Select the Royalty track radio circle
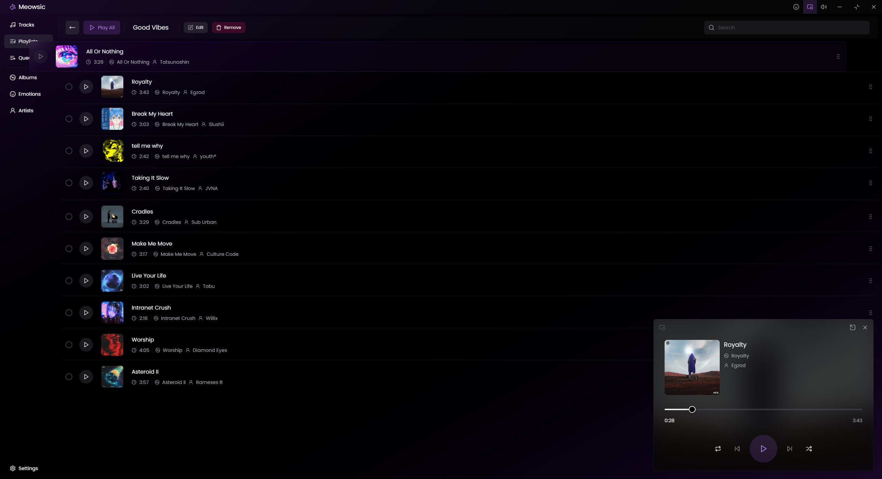Viewport: 882px width, 479px height. coord(69,87)
